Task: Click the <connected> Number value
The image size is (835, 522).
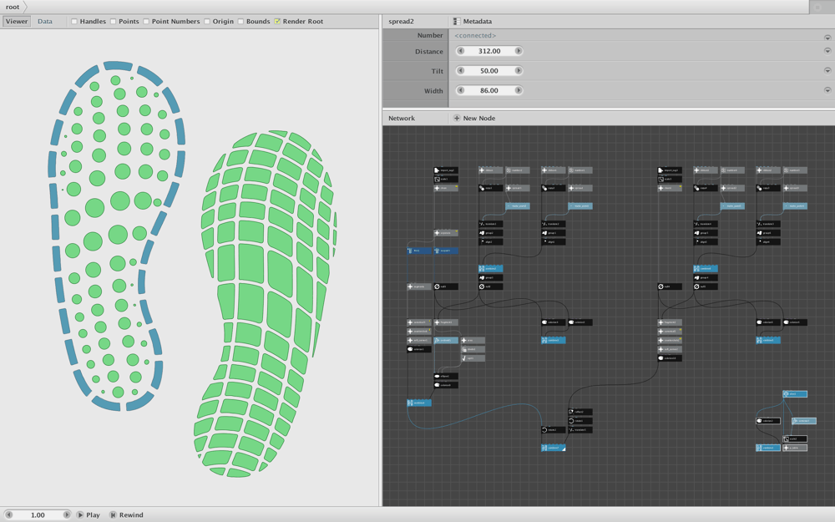Action: point(475,35)
